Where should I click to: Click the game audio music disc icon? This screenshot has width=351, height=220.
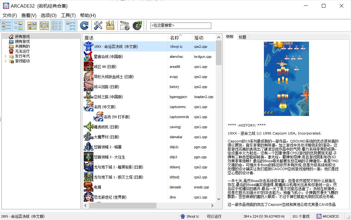coord(137,26)
